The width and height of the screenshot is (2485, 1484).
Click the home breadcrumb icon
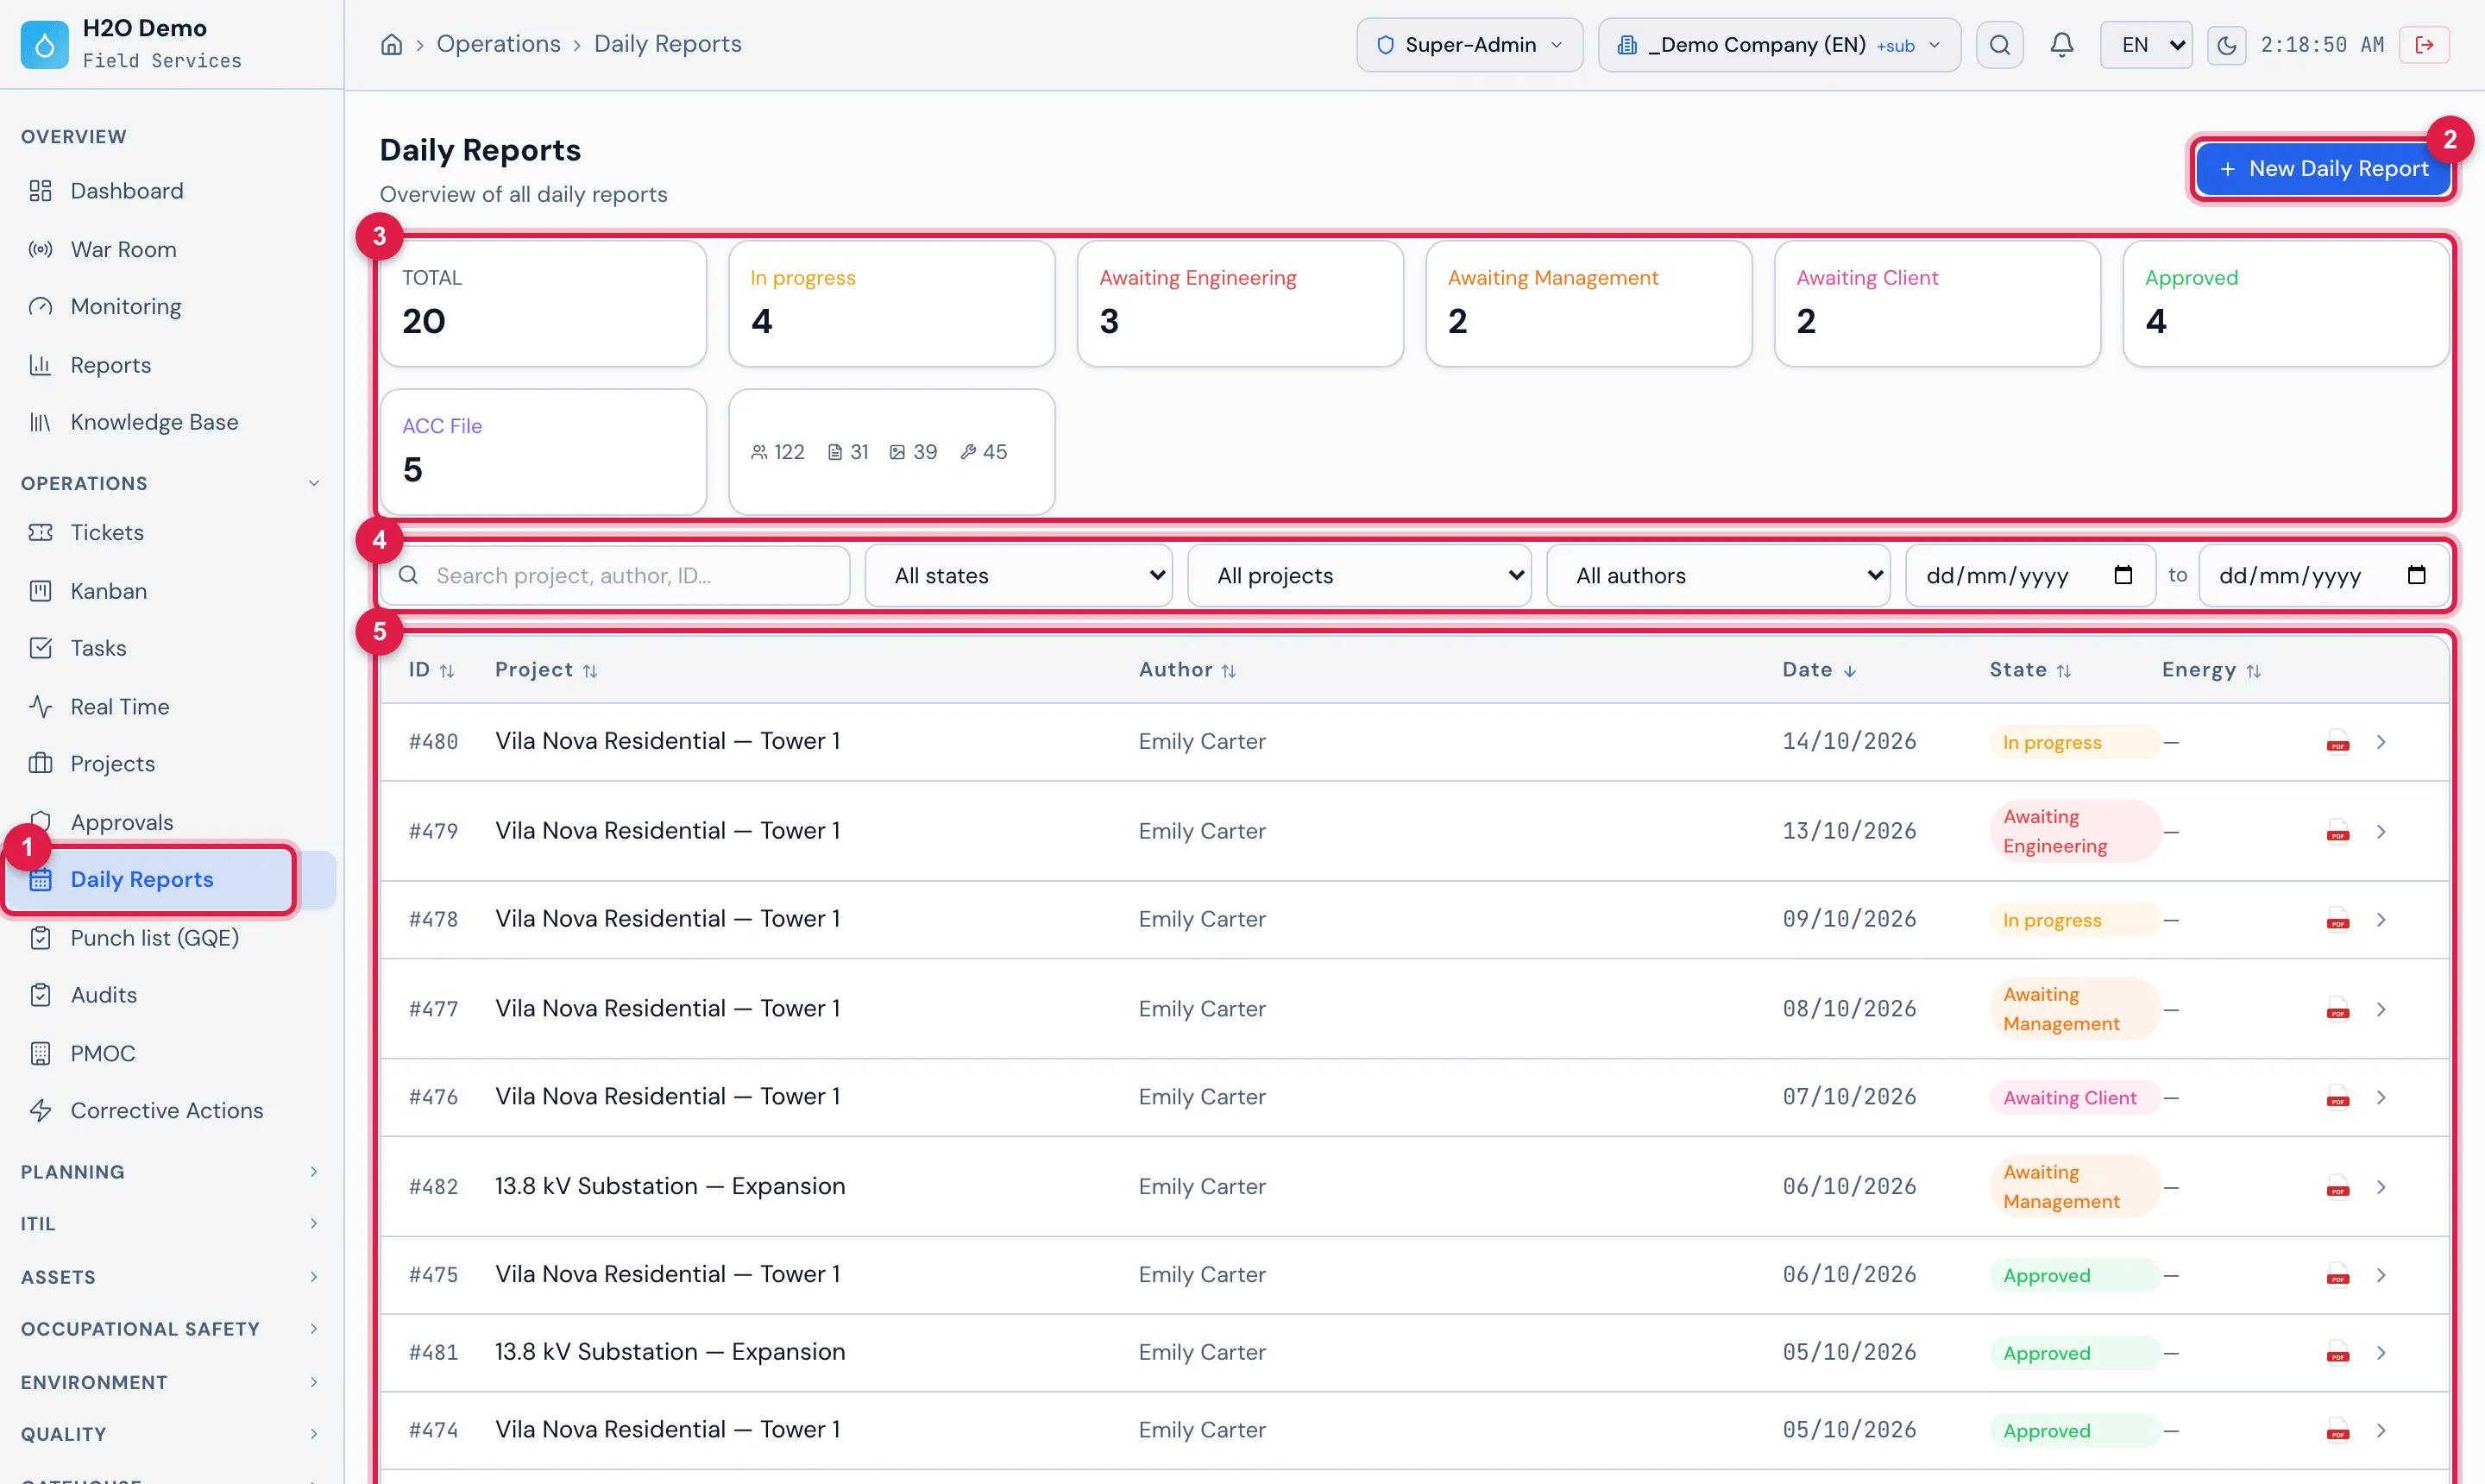[x=391, y=44]
